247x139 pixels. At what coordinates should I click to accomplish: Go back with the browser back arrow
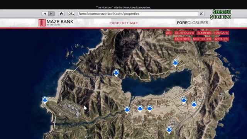[45, 14]
